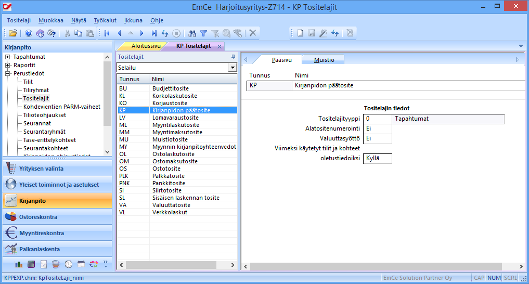Open the Työkalut menu
This screenshot has height=284, width=529.
[x=105, y=20]
